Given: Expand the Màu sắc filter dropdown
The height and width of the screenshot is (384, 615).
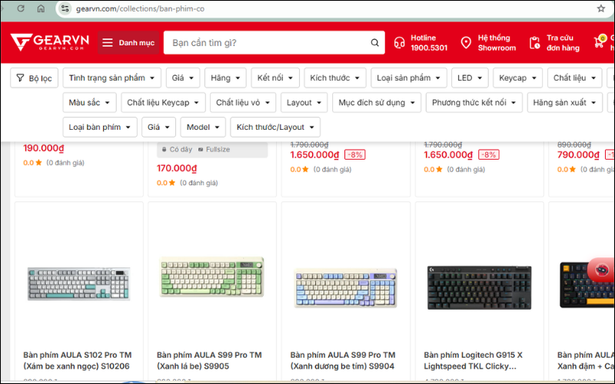Looking at the screenshot, I should click(89, 103).
